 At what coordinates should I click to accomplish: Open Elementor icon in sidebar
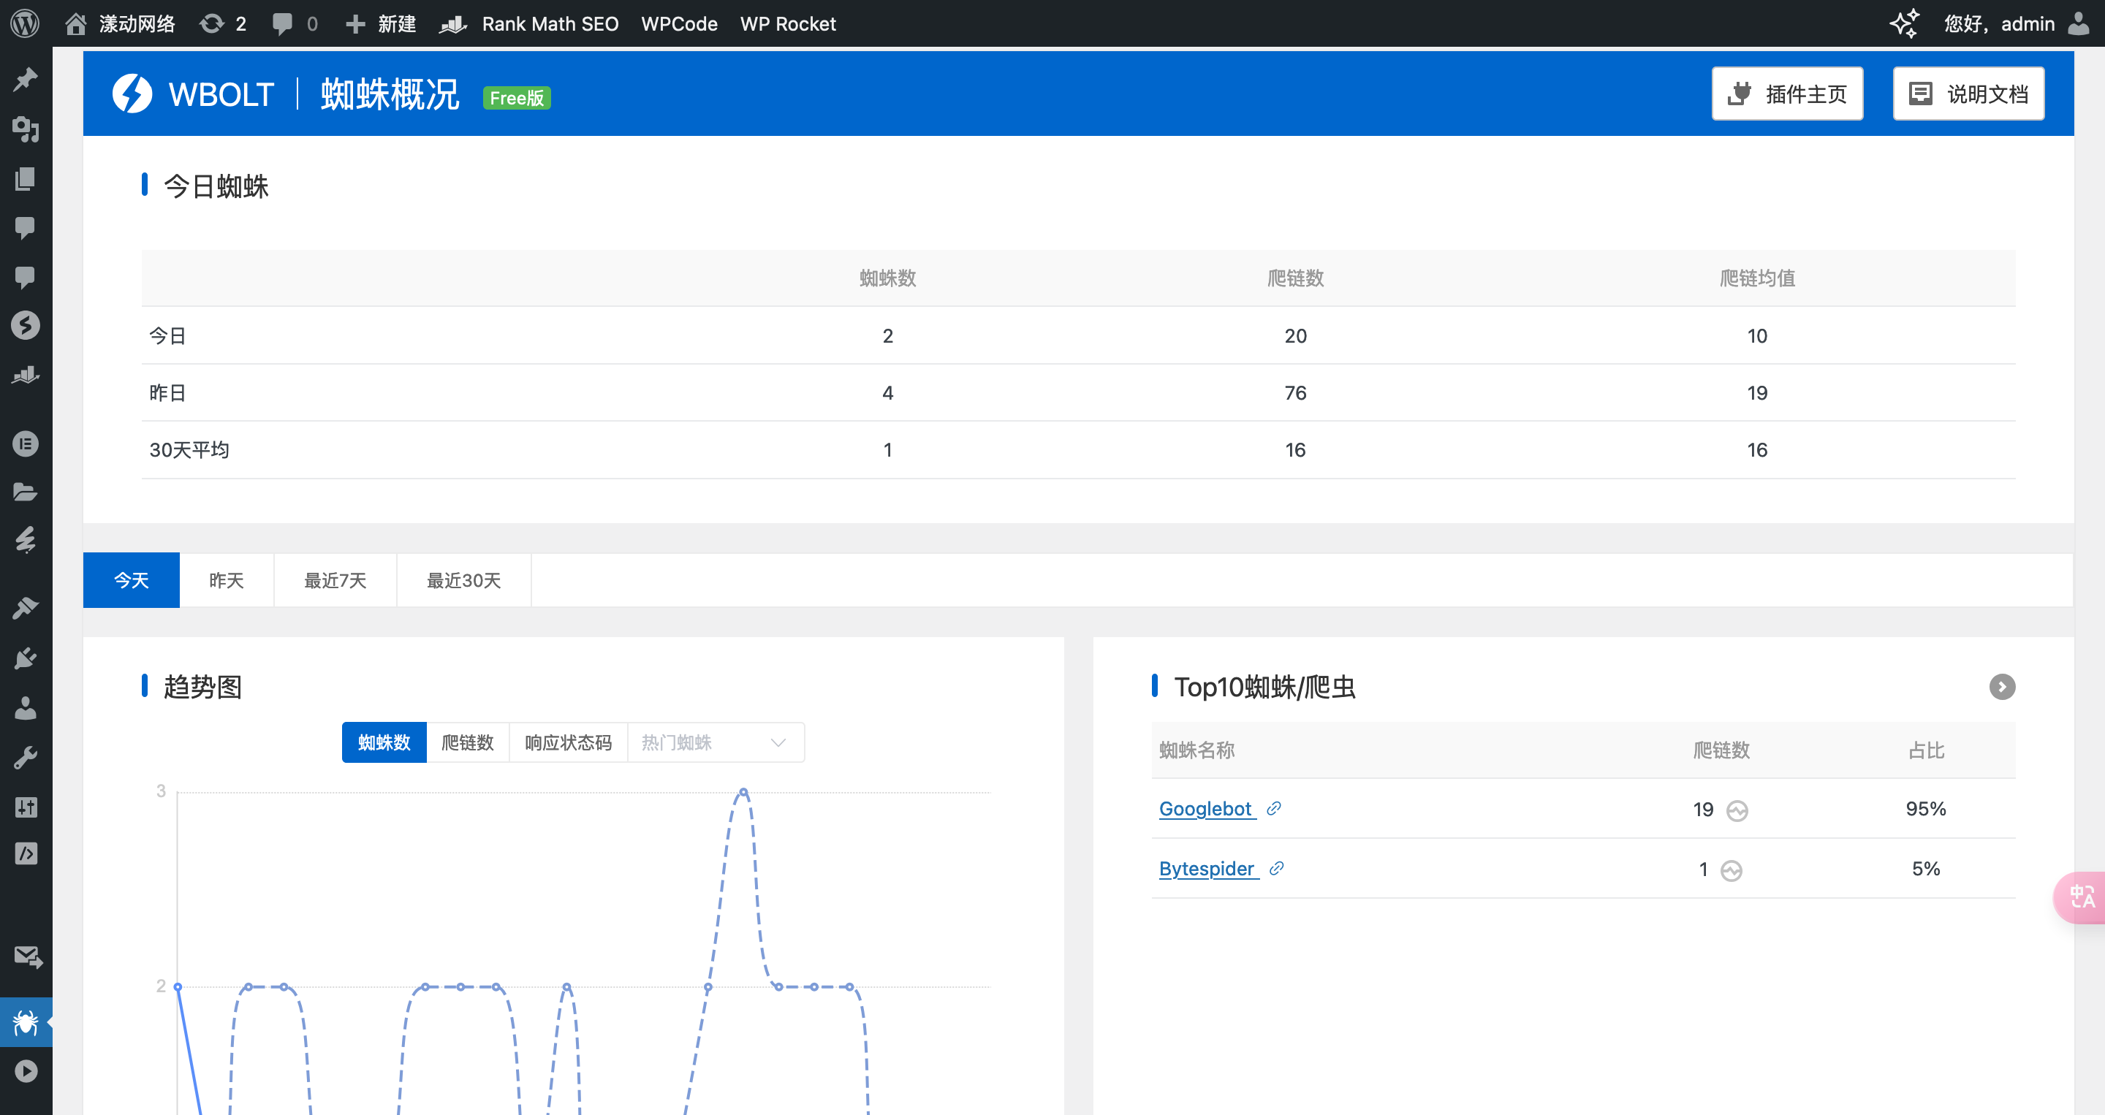pos(26,444)
